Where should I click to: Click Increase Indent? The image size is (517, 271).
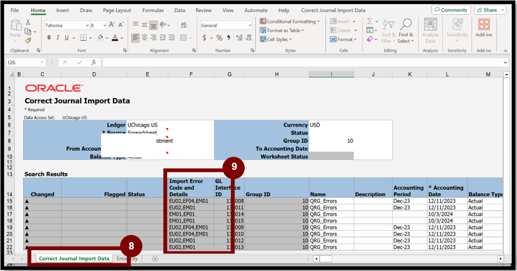172,38
